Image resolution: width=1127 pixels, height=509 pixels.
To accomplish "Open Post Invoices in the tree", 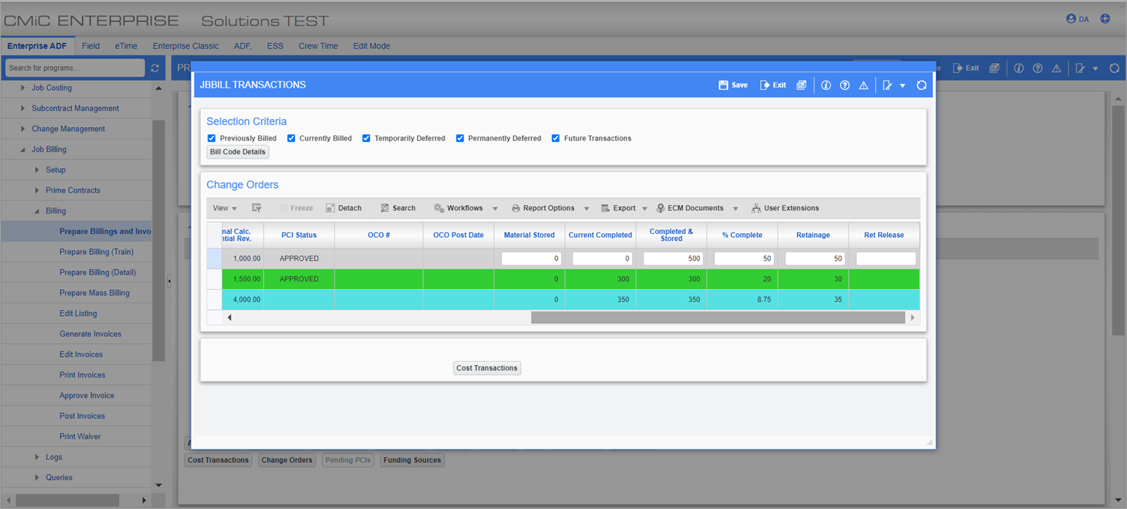I will [x=82, y=416].
